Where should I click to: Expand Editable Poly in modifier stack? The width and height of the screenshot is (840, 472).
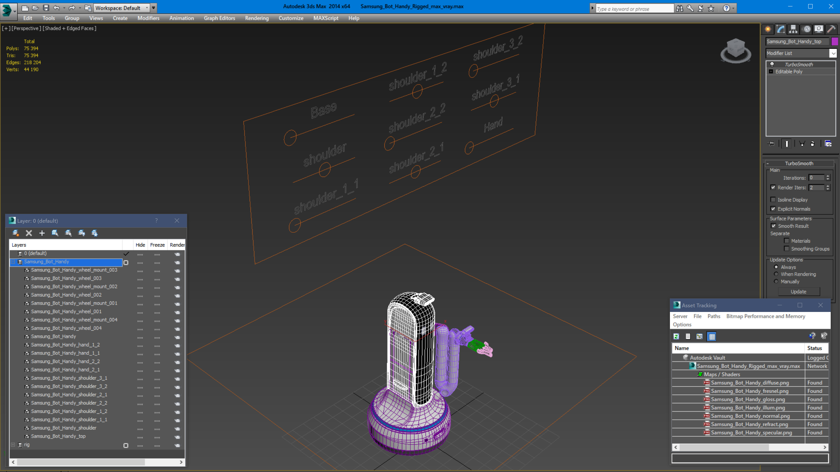tap(771, 71)
